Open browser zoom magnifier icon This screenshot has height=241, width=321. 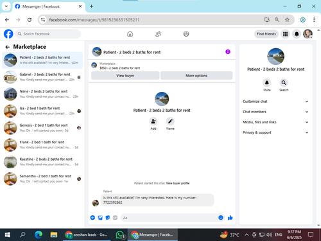(277, 20)
